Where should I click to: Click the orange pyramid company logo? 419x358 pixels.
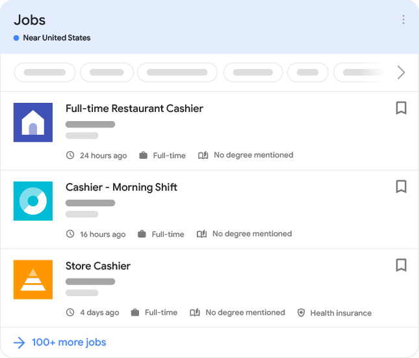(33, 279)
